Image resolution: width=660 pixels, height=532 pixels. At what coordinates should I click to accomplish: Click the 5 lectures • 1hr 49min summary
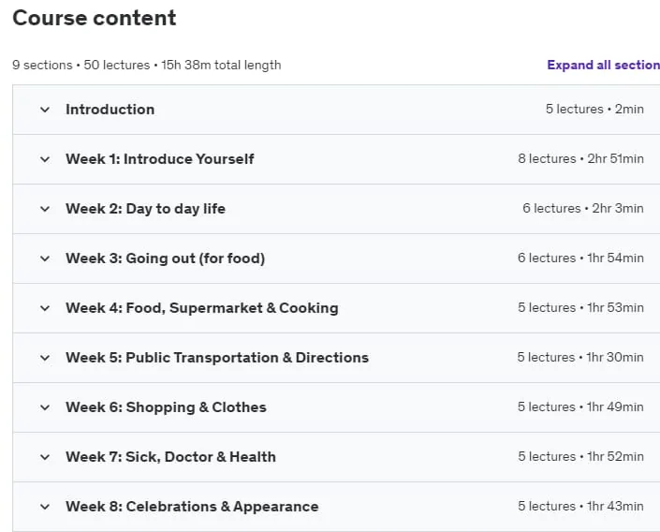coord(580,406)
